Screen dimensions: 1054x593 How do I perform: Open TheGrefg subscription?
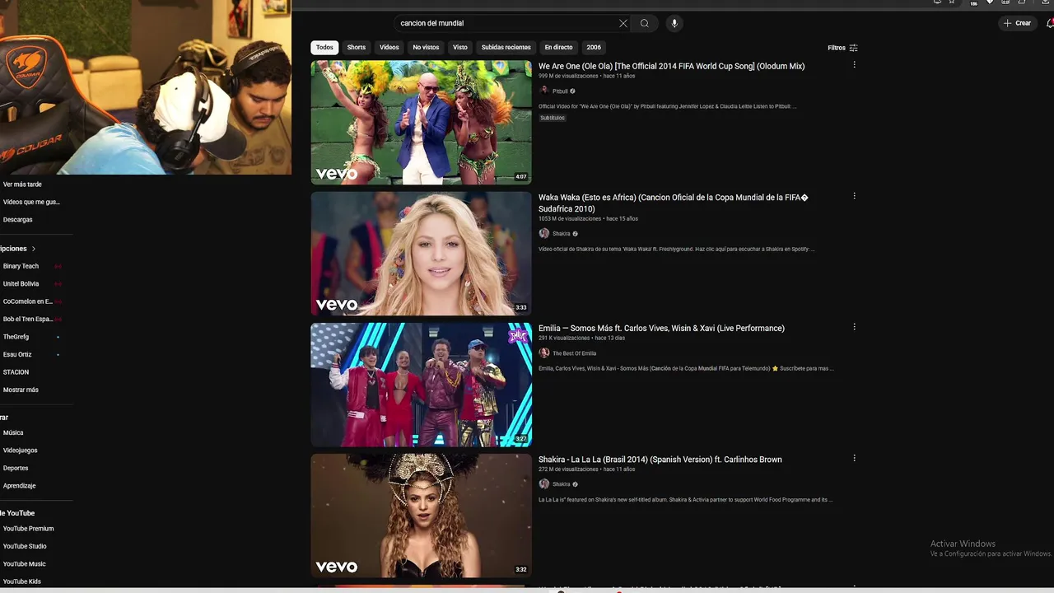tap(16, 337)
